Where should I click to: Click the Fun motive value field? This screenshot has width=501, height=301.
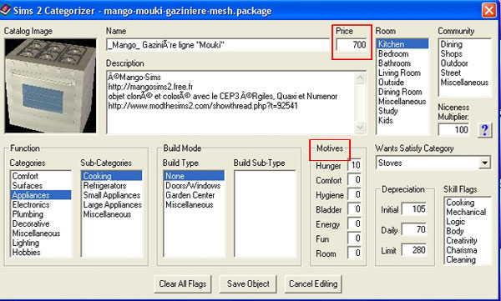click(355, 238)
